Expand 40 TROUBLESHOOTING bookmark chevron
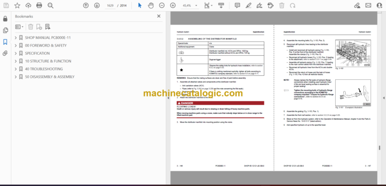This screenshot has height=186, width=386. (16, 69)
